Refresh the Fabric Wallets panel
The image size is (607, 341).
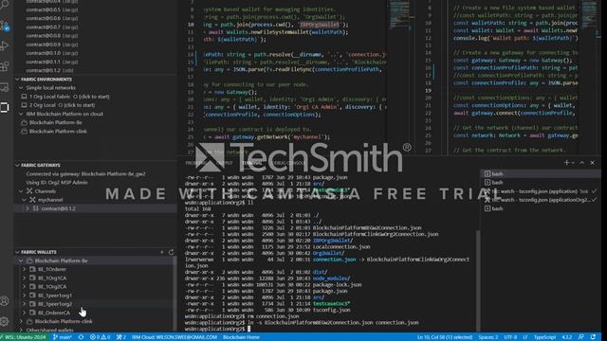coord(171,252)
